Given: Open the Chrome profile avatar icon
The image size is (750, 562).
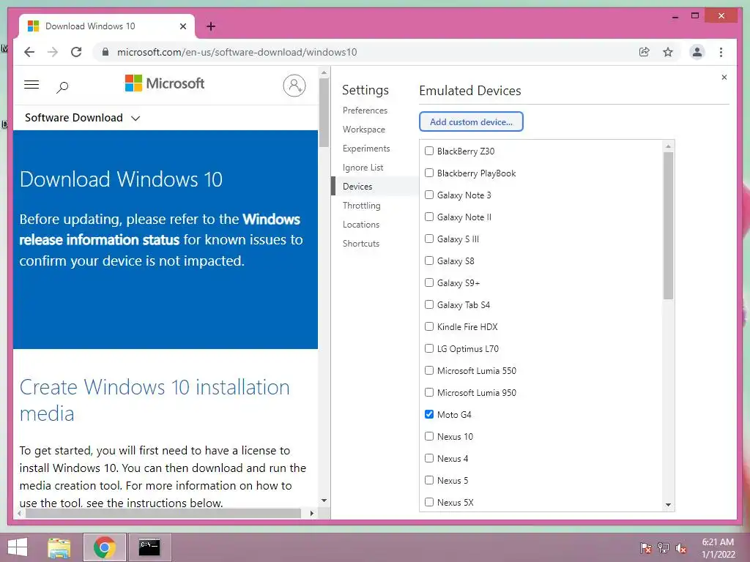Looking at the screenshot, I should (x=697, y=52).
